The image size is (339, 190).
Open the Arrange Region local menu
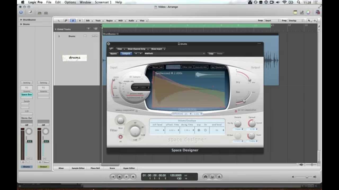[x=110, y=21]
